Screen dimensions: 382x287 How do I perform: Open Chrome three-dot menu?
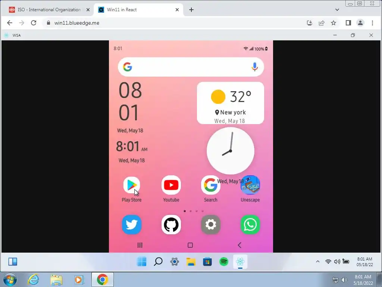pyautogui.click(x=372, y=23)
